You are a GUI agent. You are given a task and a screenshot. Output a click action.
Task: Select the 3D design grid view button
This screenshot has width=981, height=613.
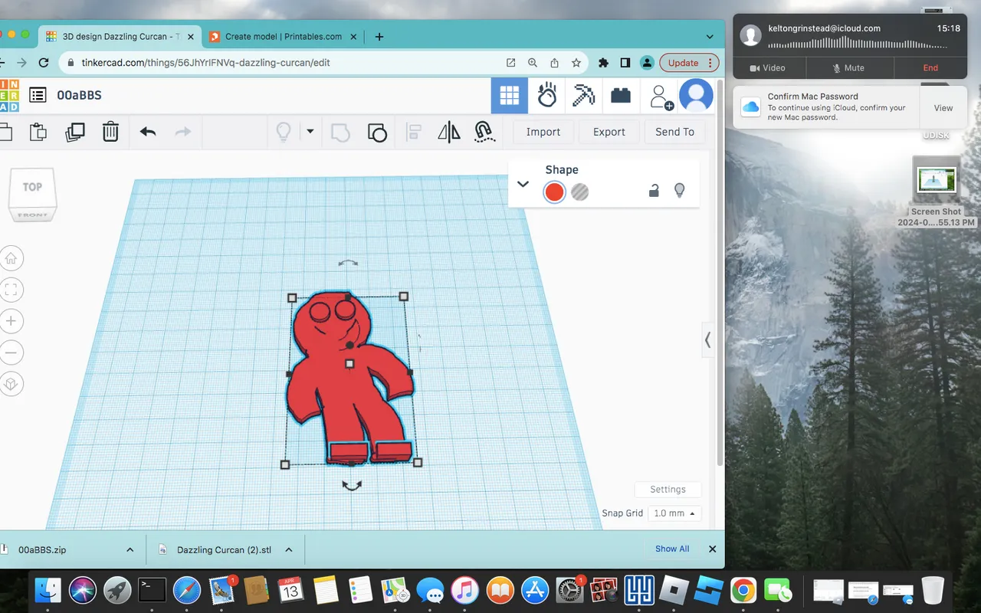[510, 95]
